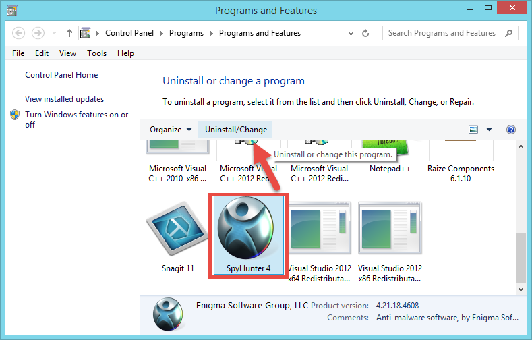Click the Control Panel address bar icon

point(85,33)
